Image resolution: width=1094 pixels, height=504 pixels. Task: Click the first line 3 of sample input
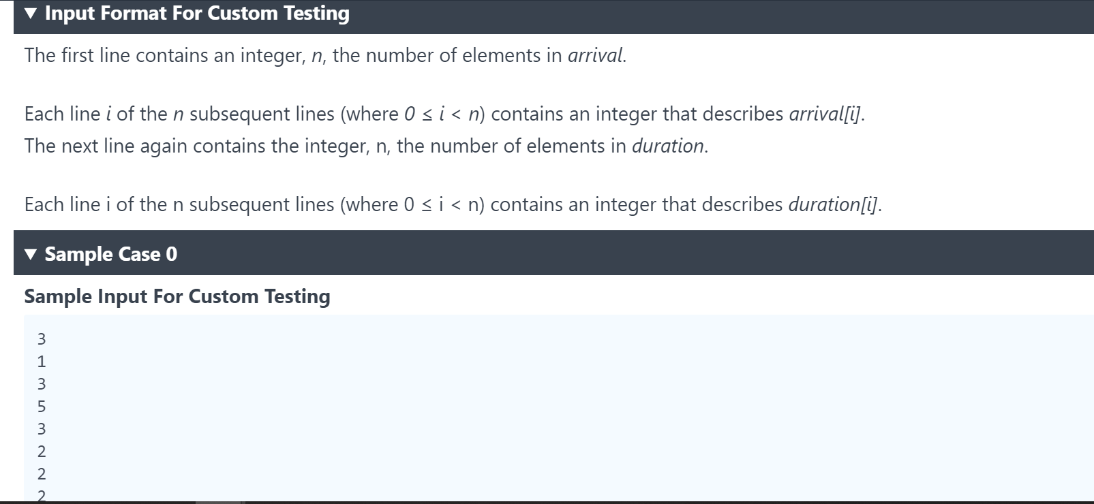42,338
